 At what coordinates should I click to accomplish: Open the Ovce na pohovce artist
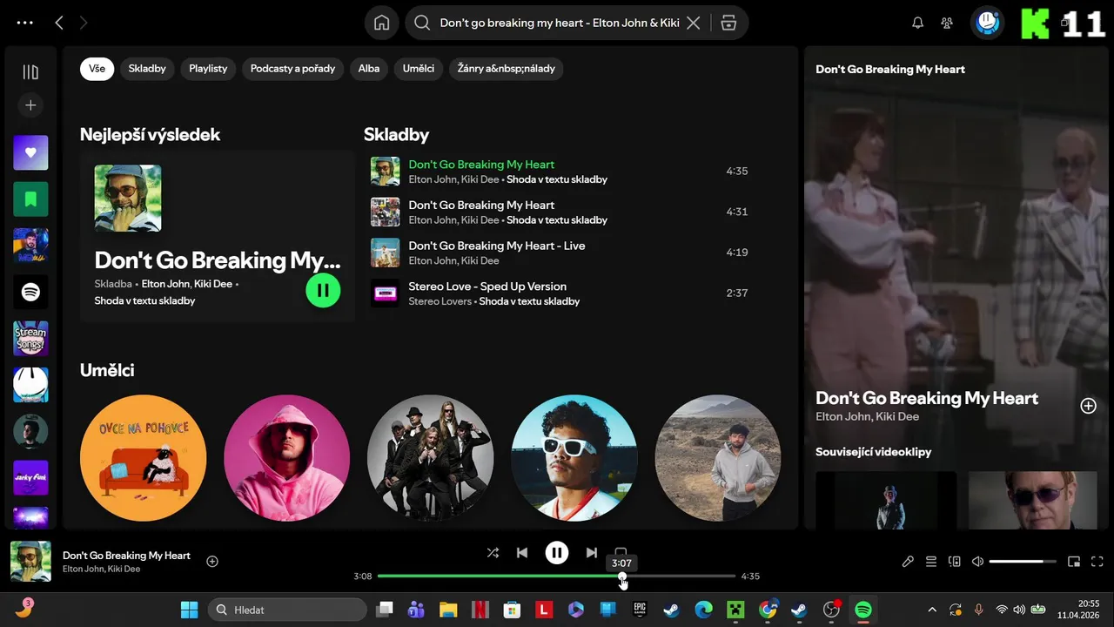(x=143, y=458)
